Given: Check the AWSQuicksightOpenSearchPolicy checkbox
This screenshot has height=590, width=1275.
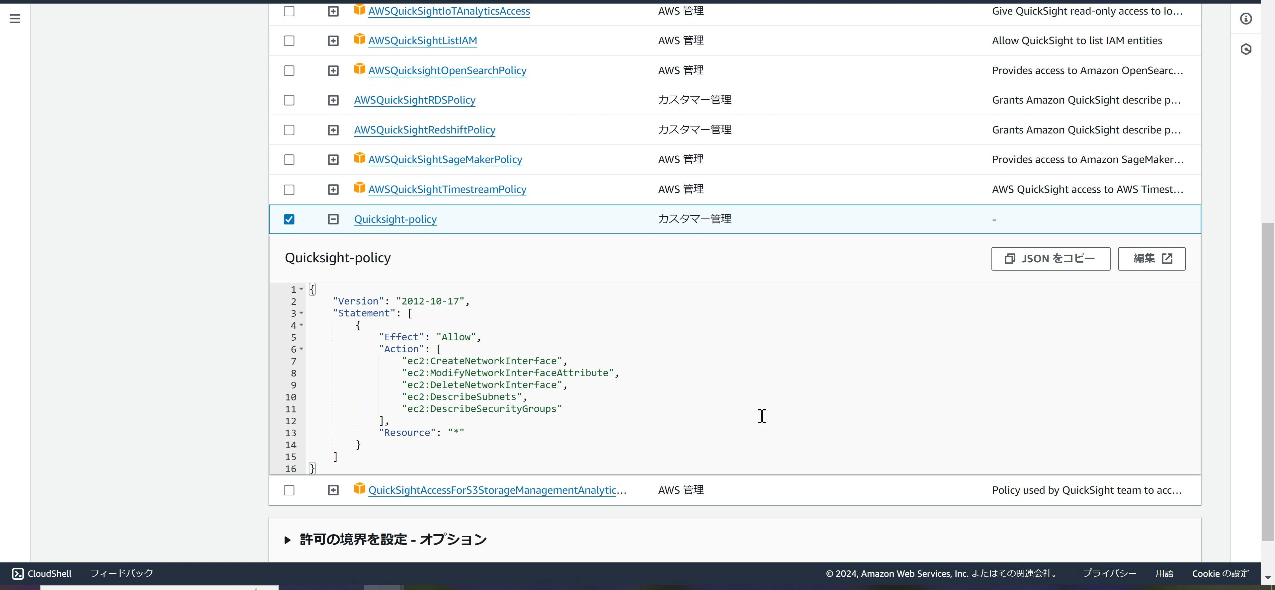Looking at the screenshot, I should [289, 70].
